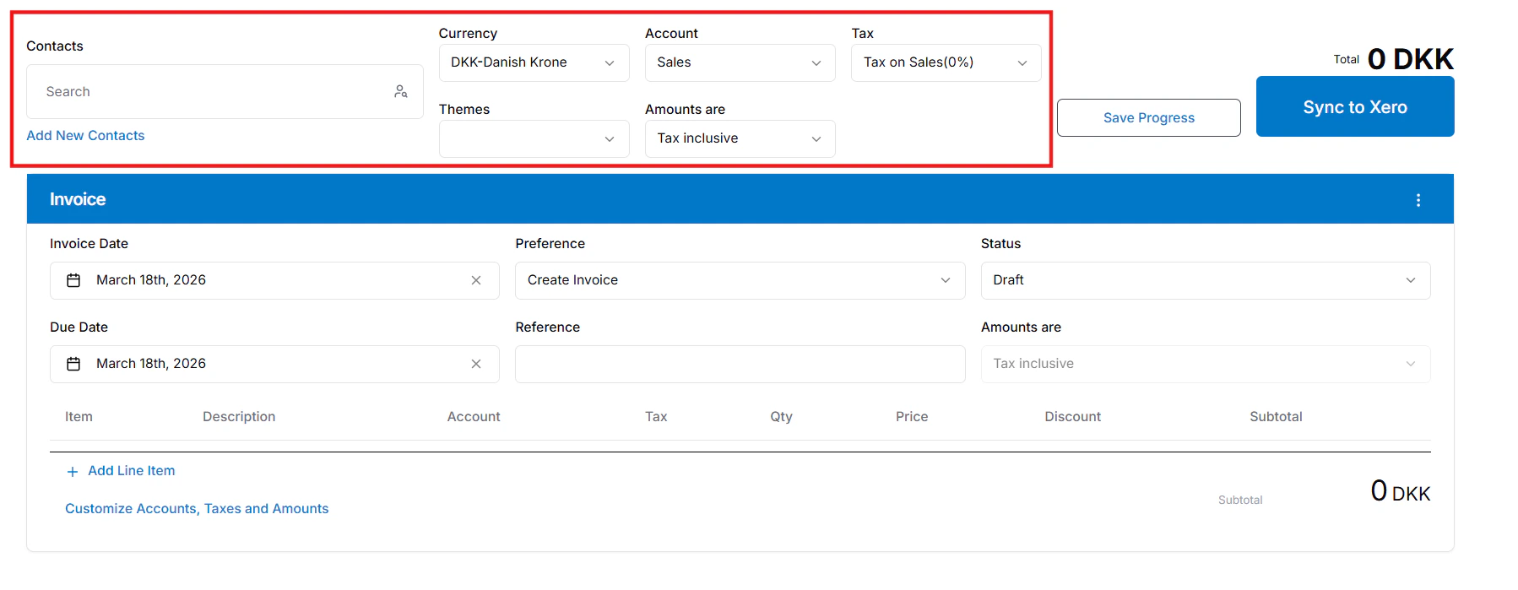Click the Account column header in the table
The width and height of the screenshot is (1518, 590).
coord(474,416)
